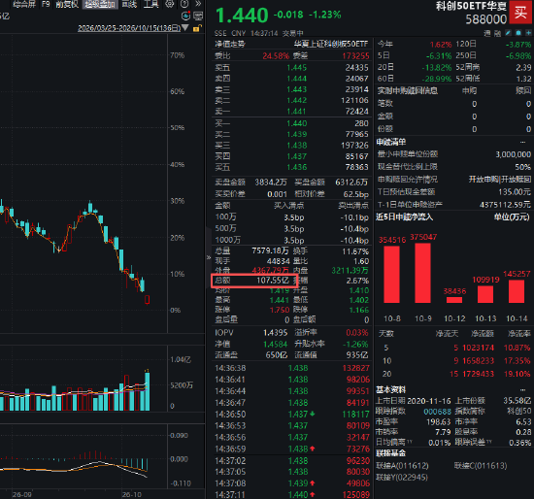The width and height of the screenshot is (534, 499).
Task: Open more options beside 基本资料
Action: (x=522, y=389)
